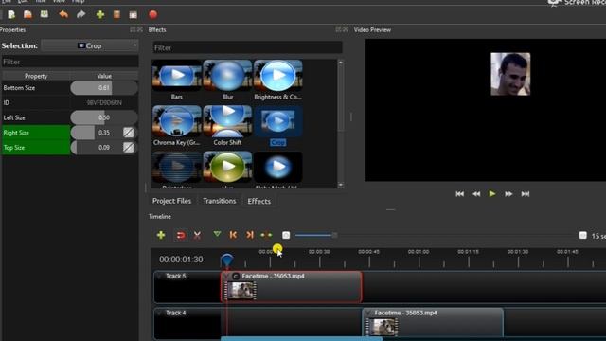Click the video preview frame

[x=486, y=110]
